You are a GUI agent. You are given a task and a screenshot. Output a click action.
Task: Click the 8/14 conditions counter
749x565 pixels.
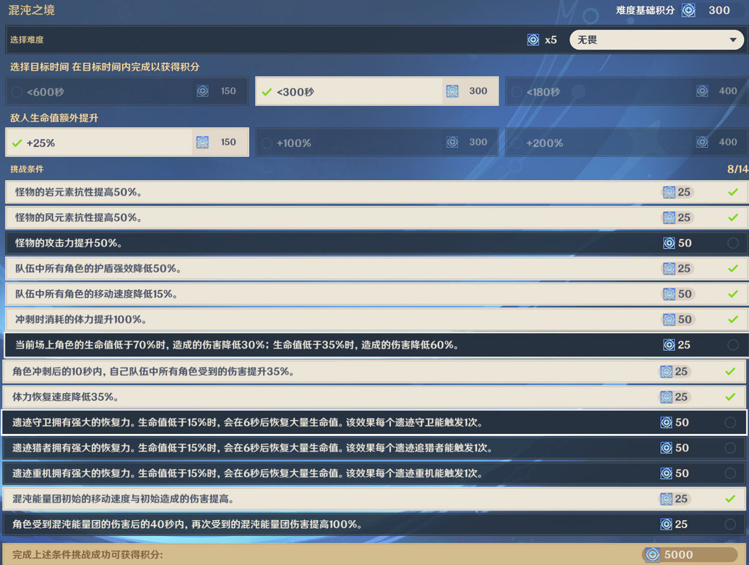[x=737, y=168]
